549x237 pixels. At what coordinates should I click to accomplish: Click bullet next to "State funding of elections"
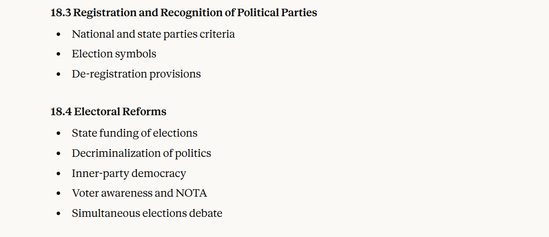[59, 134]
